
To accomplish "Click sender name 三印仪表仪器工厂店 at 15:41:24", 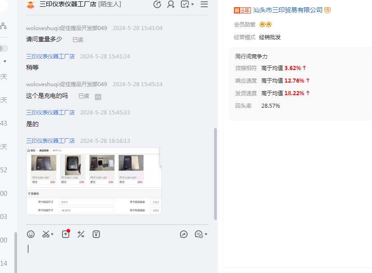I will 50,57.
